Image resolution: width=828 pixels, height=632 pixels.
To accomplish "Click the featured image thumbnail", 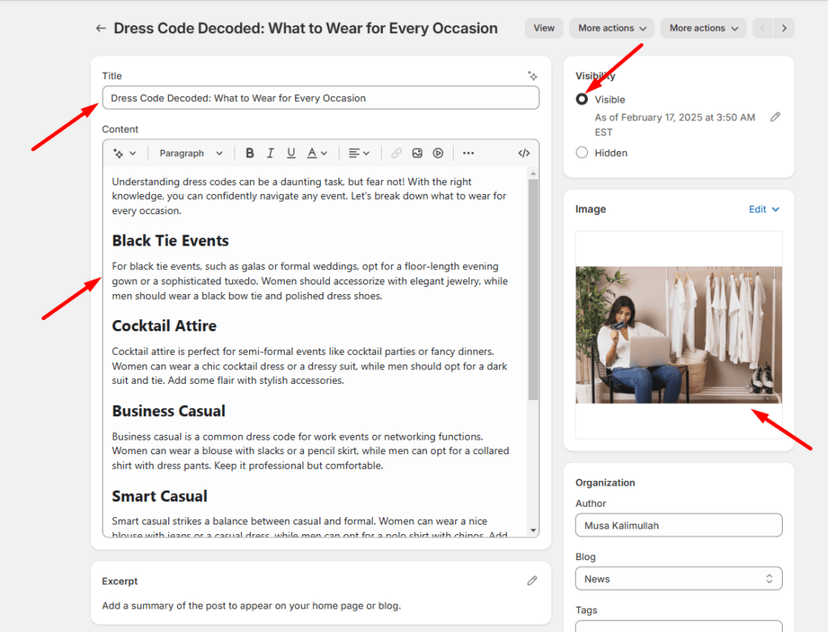I will tap(678, 335).
